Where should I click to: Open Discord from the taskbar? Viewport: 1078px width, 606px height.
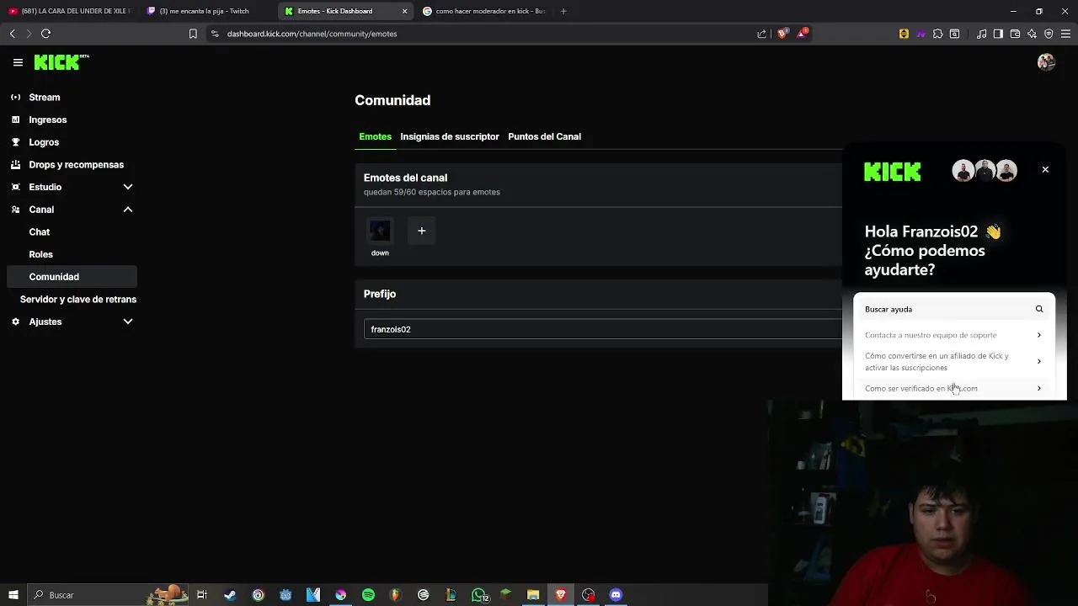pyautogui.click(x=616, y=595)
